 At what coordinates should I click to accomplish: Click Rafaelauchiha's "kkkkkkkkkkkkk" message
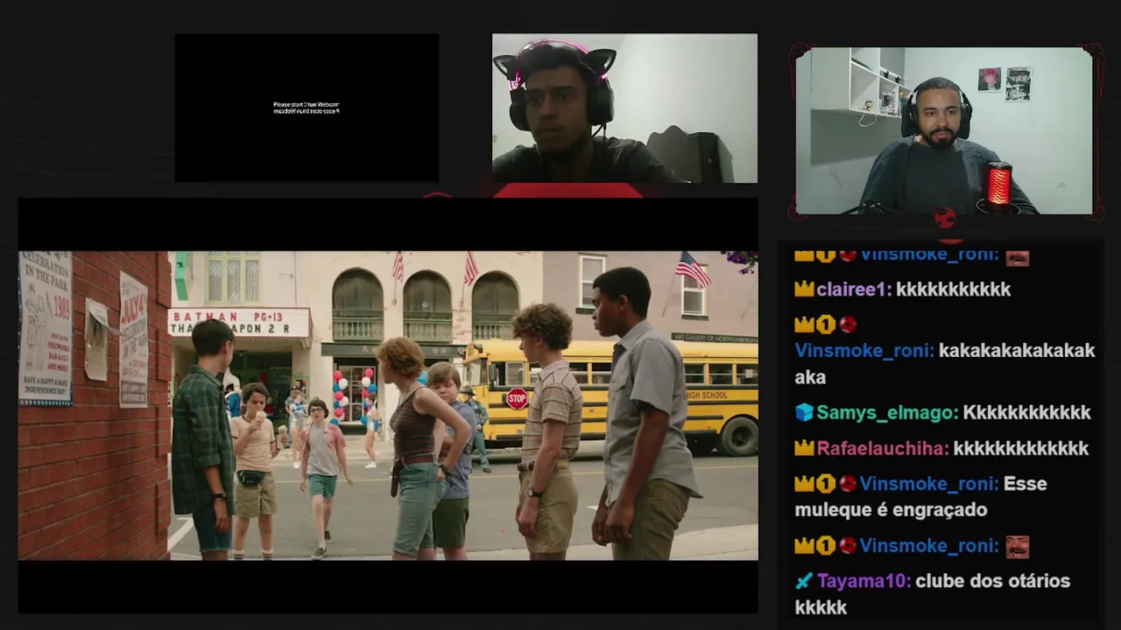[1021, 448]
